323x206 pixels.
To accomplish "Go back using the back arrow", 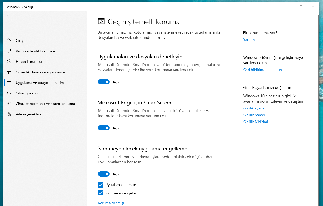I will pos(8,16).
